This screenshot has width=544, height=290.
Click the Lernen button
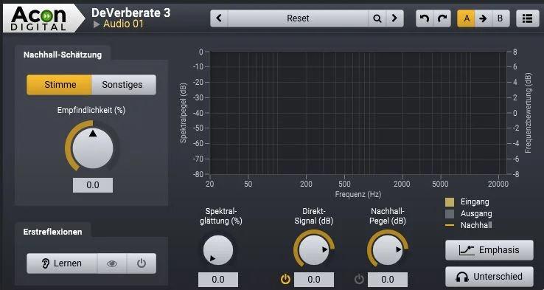pos(62,263)
